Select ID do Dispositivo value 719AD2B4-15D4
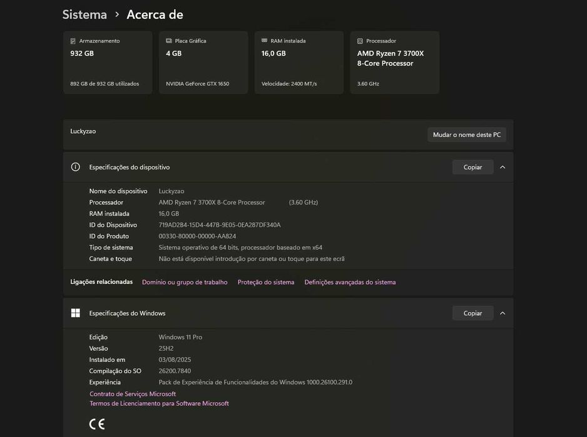Image resolution: width=587 pixels, height=437 pixels. 220,225
